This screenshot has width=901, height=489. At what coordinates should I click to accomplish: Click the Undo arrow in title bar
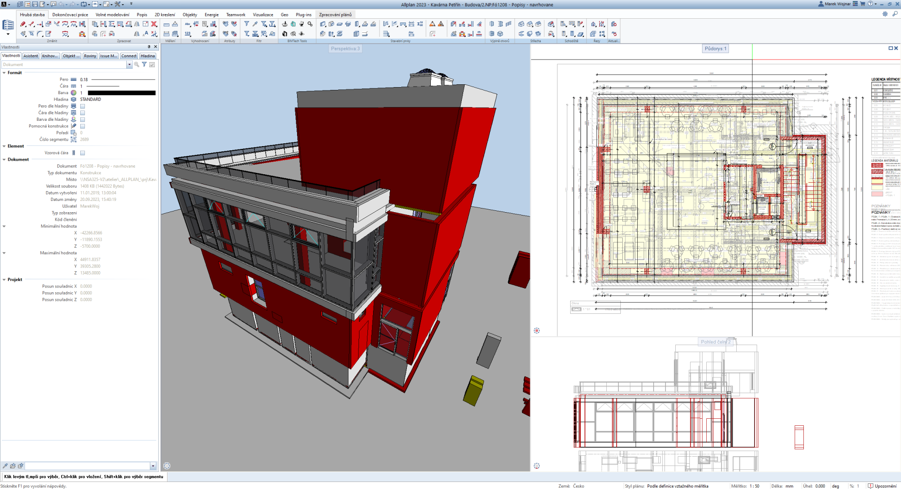[61, 4]
